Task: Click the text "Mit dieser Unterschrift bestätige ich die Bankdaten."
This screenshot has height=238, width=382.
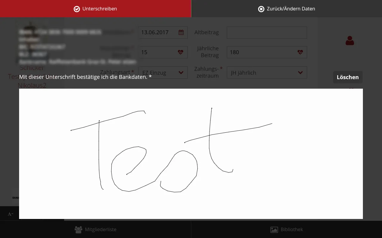Action: pyautogui.click(x=83, y=77)
